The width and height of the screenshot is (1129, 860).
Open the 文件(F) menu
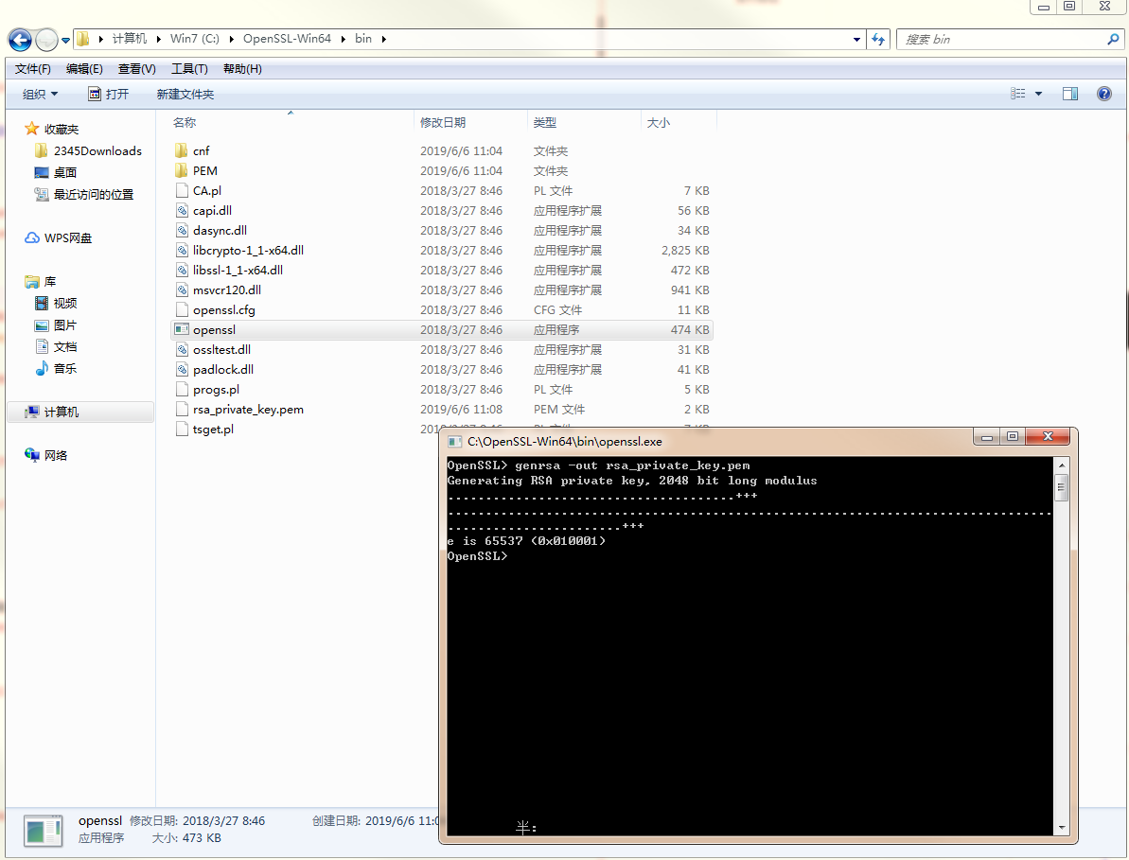pos(33,69)
